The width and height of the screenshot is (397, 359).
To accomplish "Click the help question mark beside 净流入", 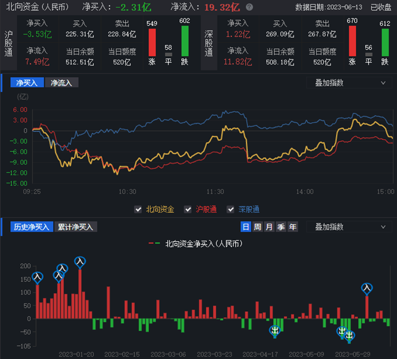I will 249,7.
